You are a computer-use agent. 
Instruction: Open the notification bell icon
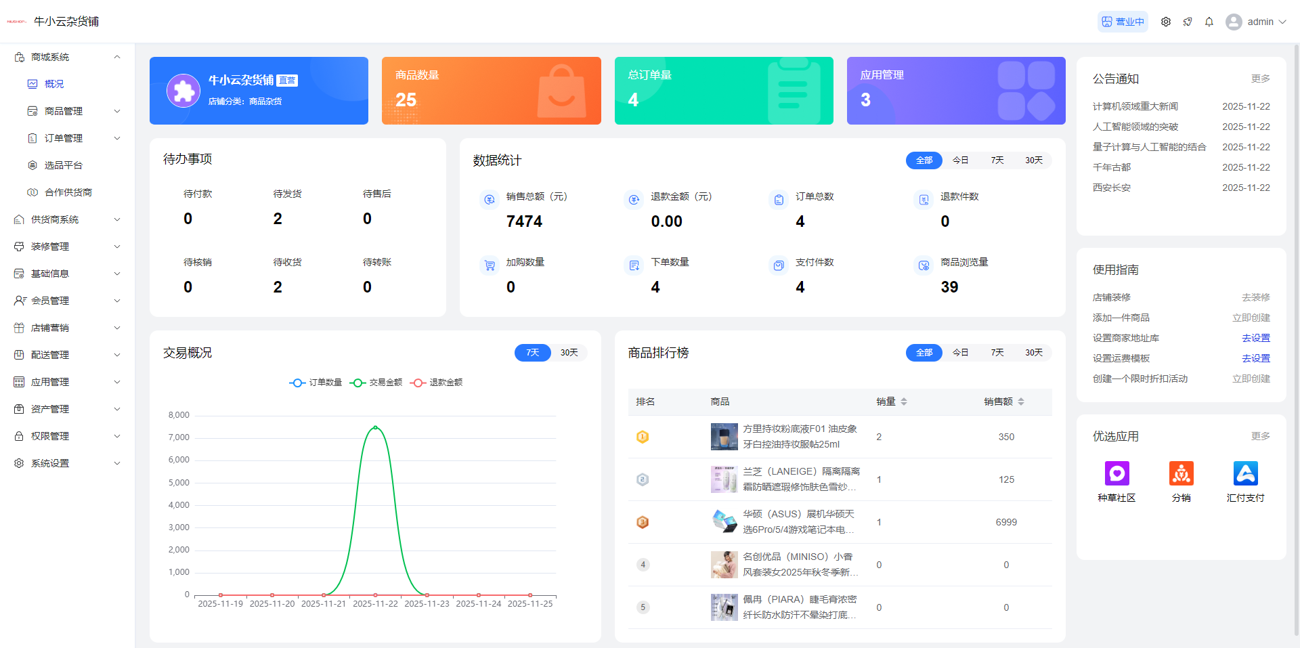point(1209,22)
